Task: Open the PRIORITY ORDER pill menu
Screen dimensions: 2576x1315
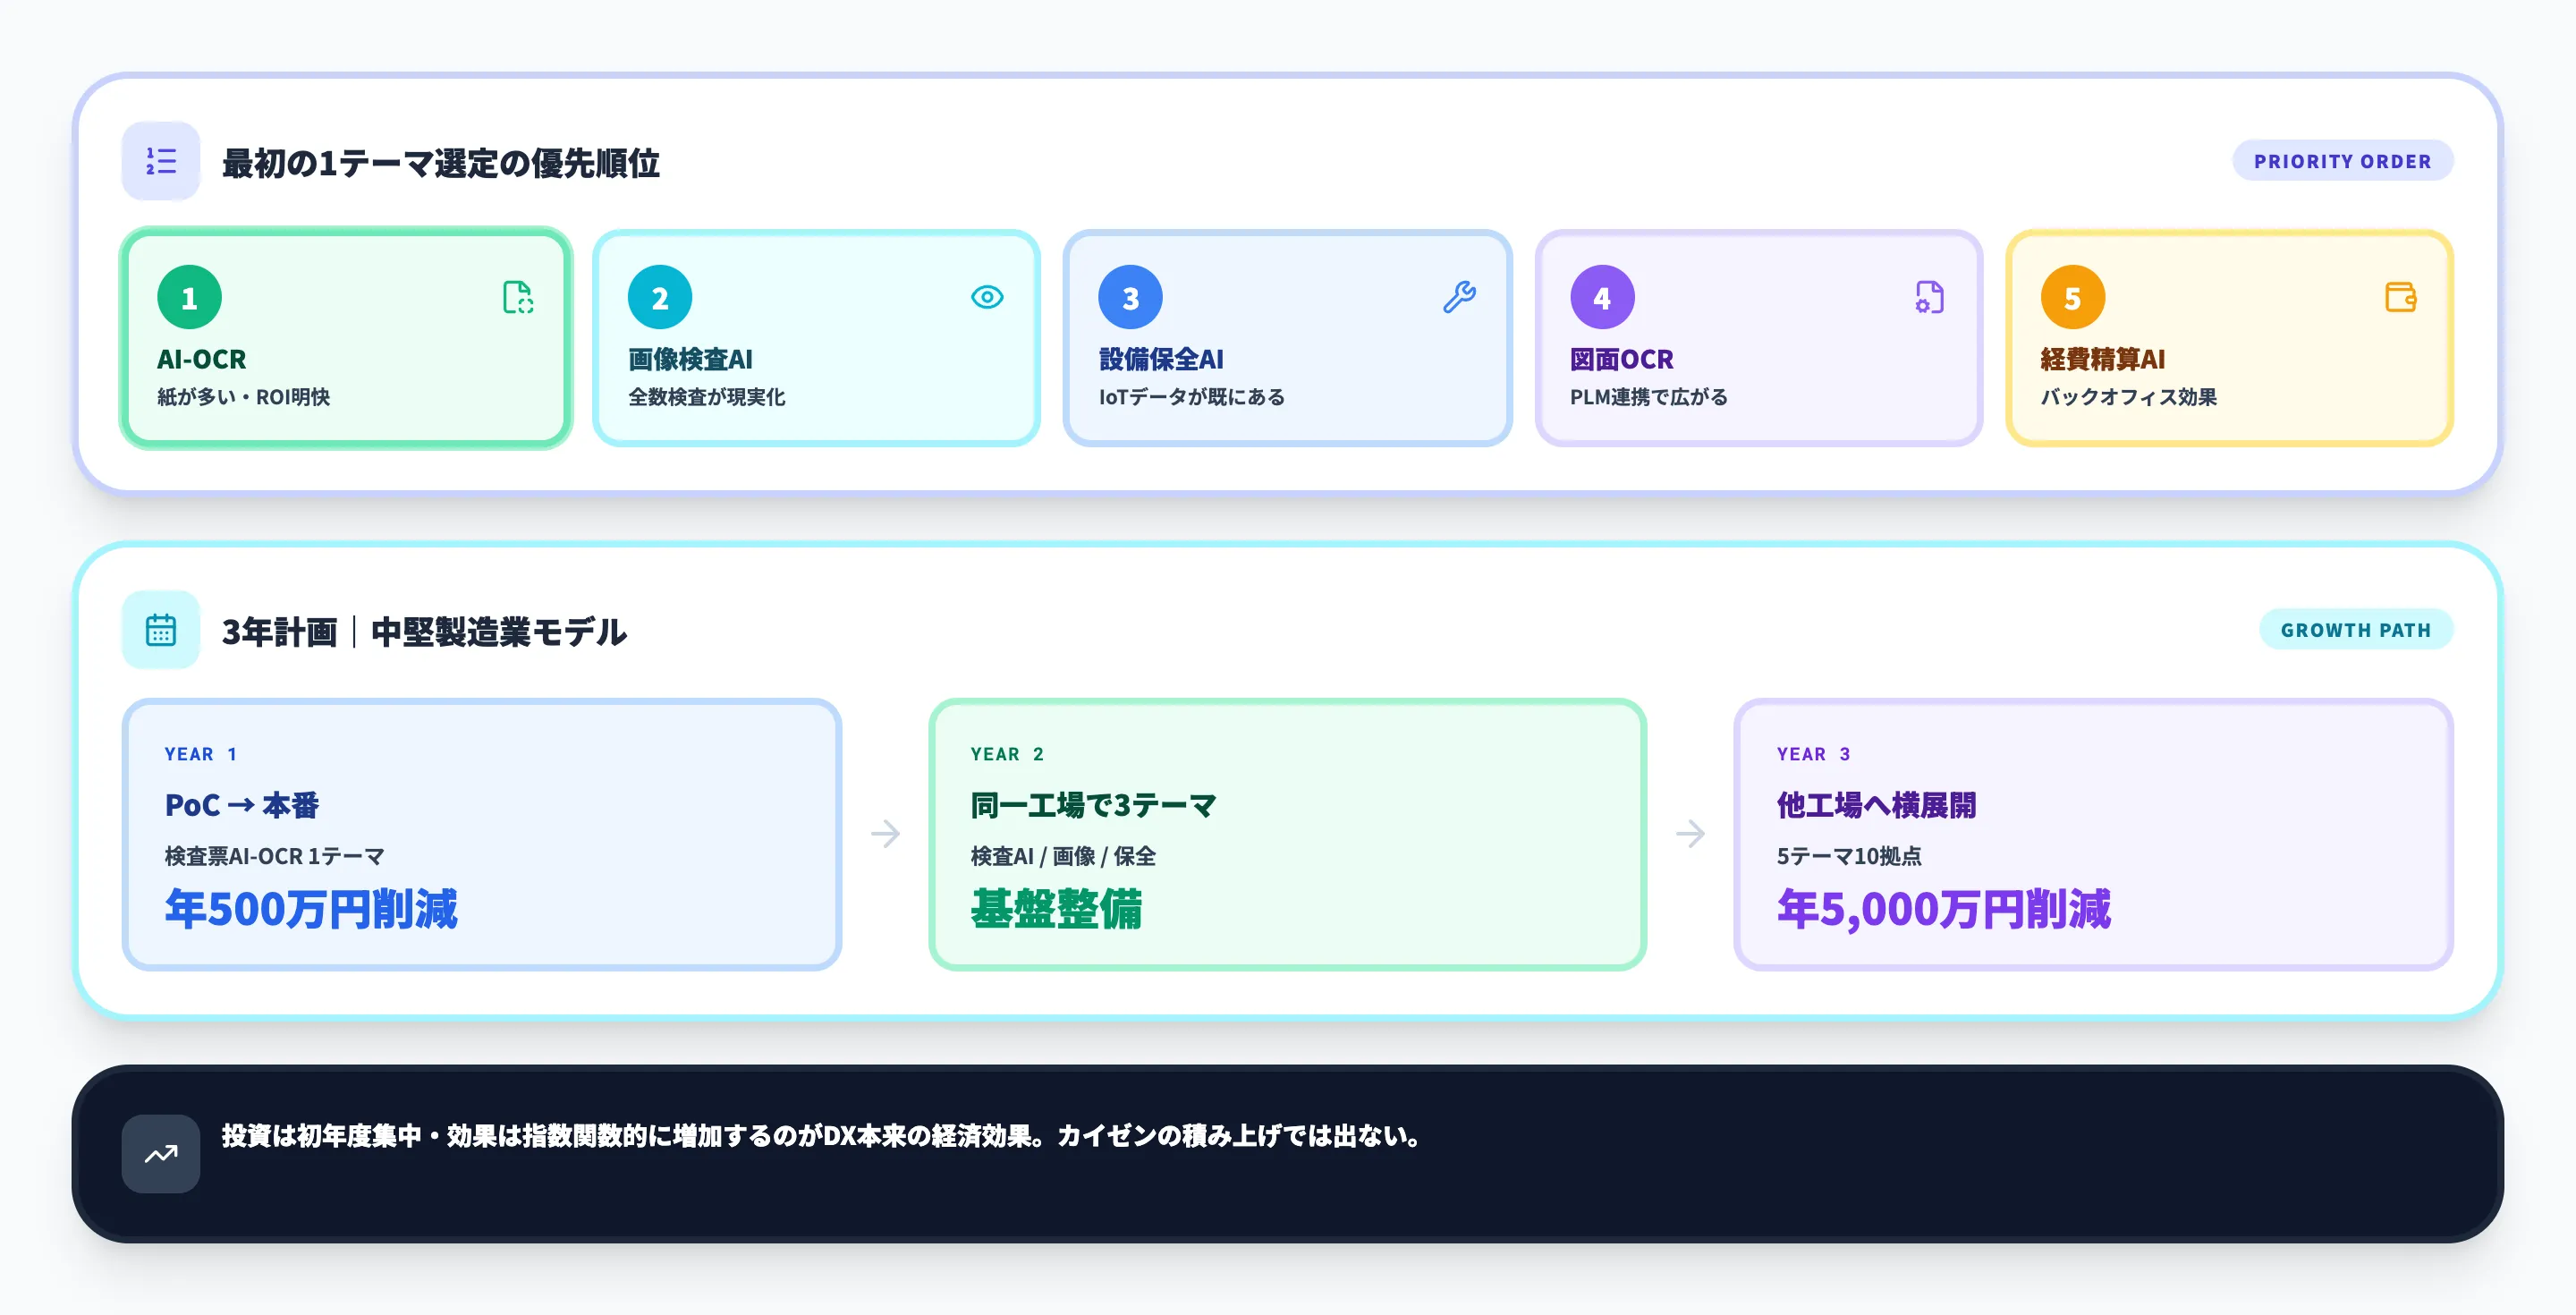Action: pos(2343,161)
